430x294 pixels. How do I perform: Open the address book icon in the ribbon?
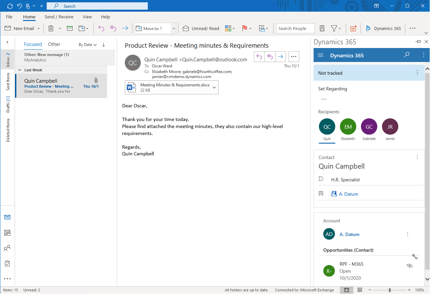pyautogui.click(x=322, y=28)
